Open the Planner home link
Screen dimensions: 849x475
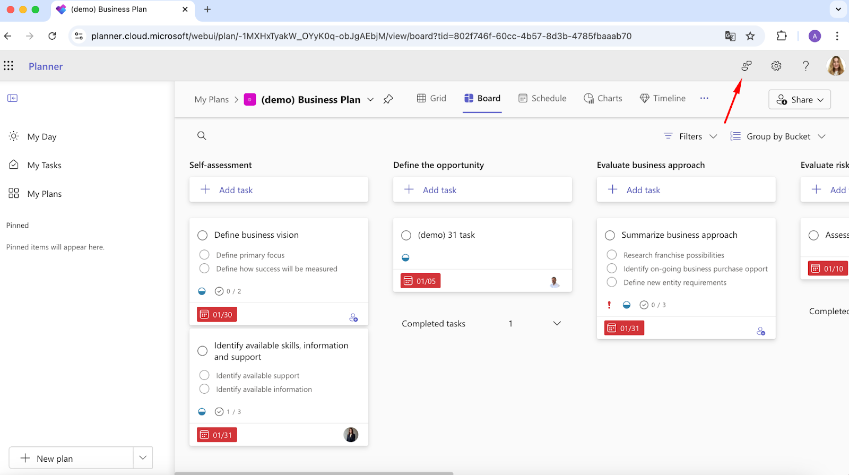[46, 66]
